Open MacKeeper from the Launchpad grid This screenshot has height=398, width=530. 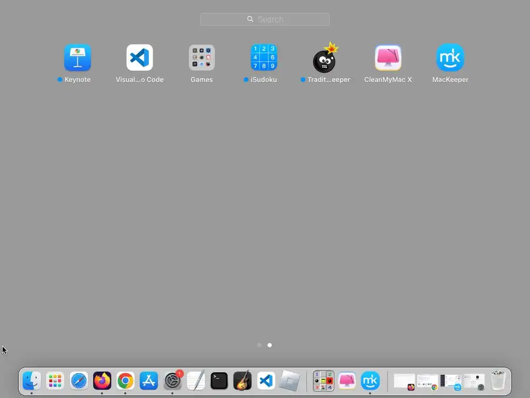pyautogui.click(x=450, y=58)
